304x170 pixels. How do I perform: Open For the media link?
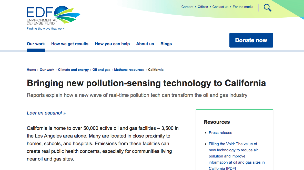[x=243, y=7]
